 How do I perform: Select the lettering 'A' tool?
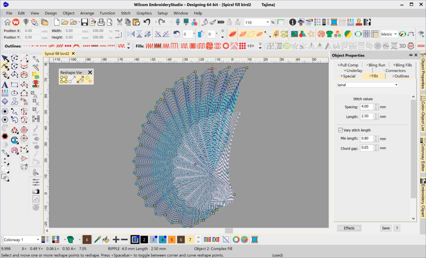point(5,85)
